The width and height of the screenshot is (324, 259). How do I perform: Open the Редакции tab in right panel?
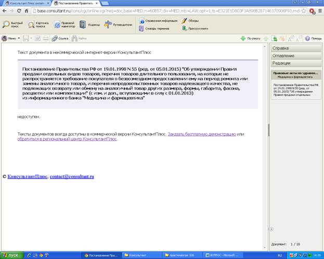[x=296, y=63]
